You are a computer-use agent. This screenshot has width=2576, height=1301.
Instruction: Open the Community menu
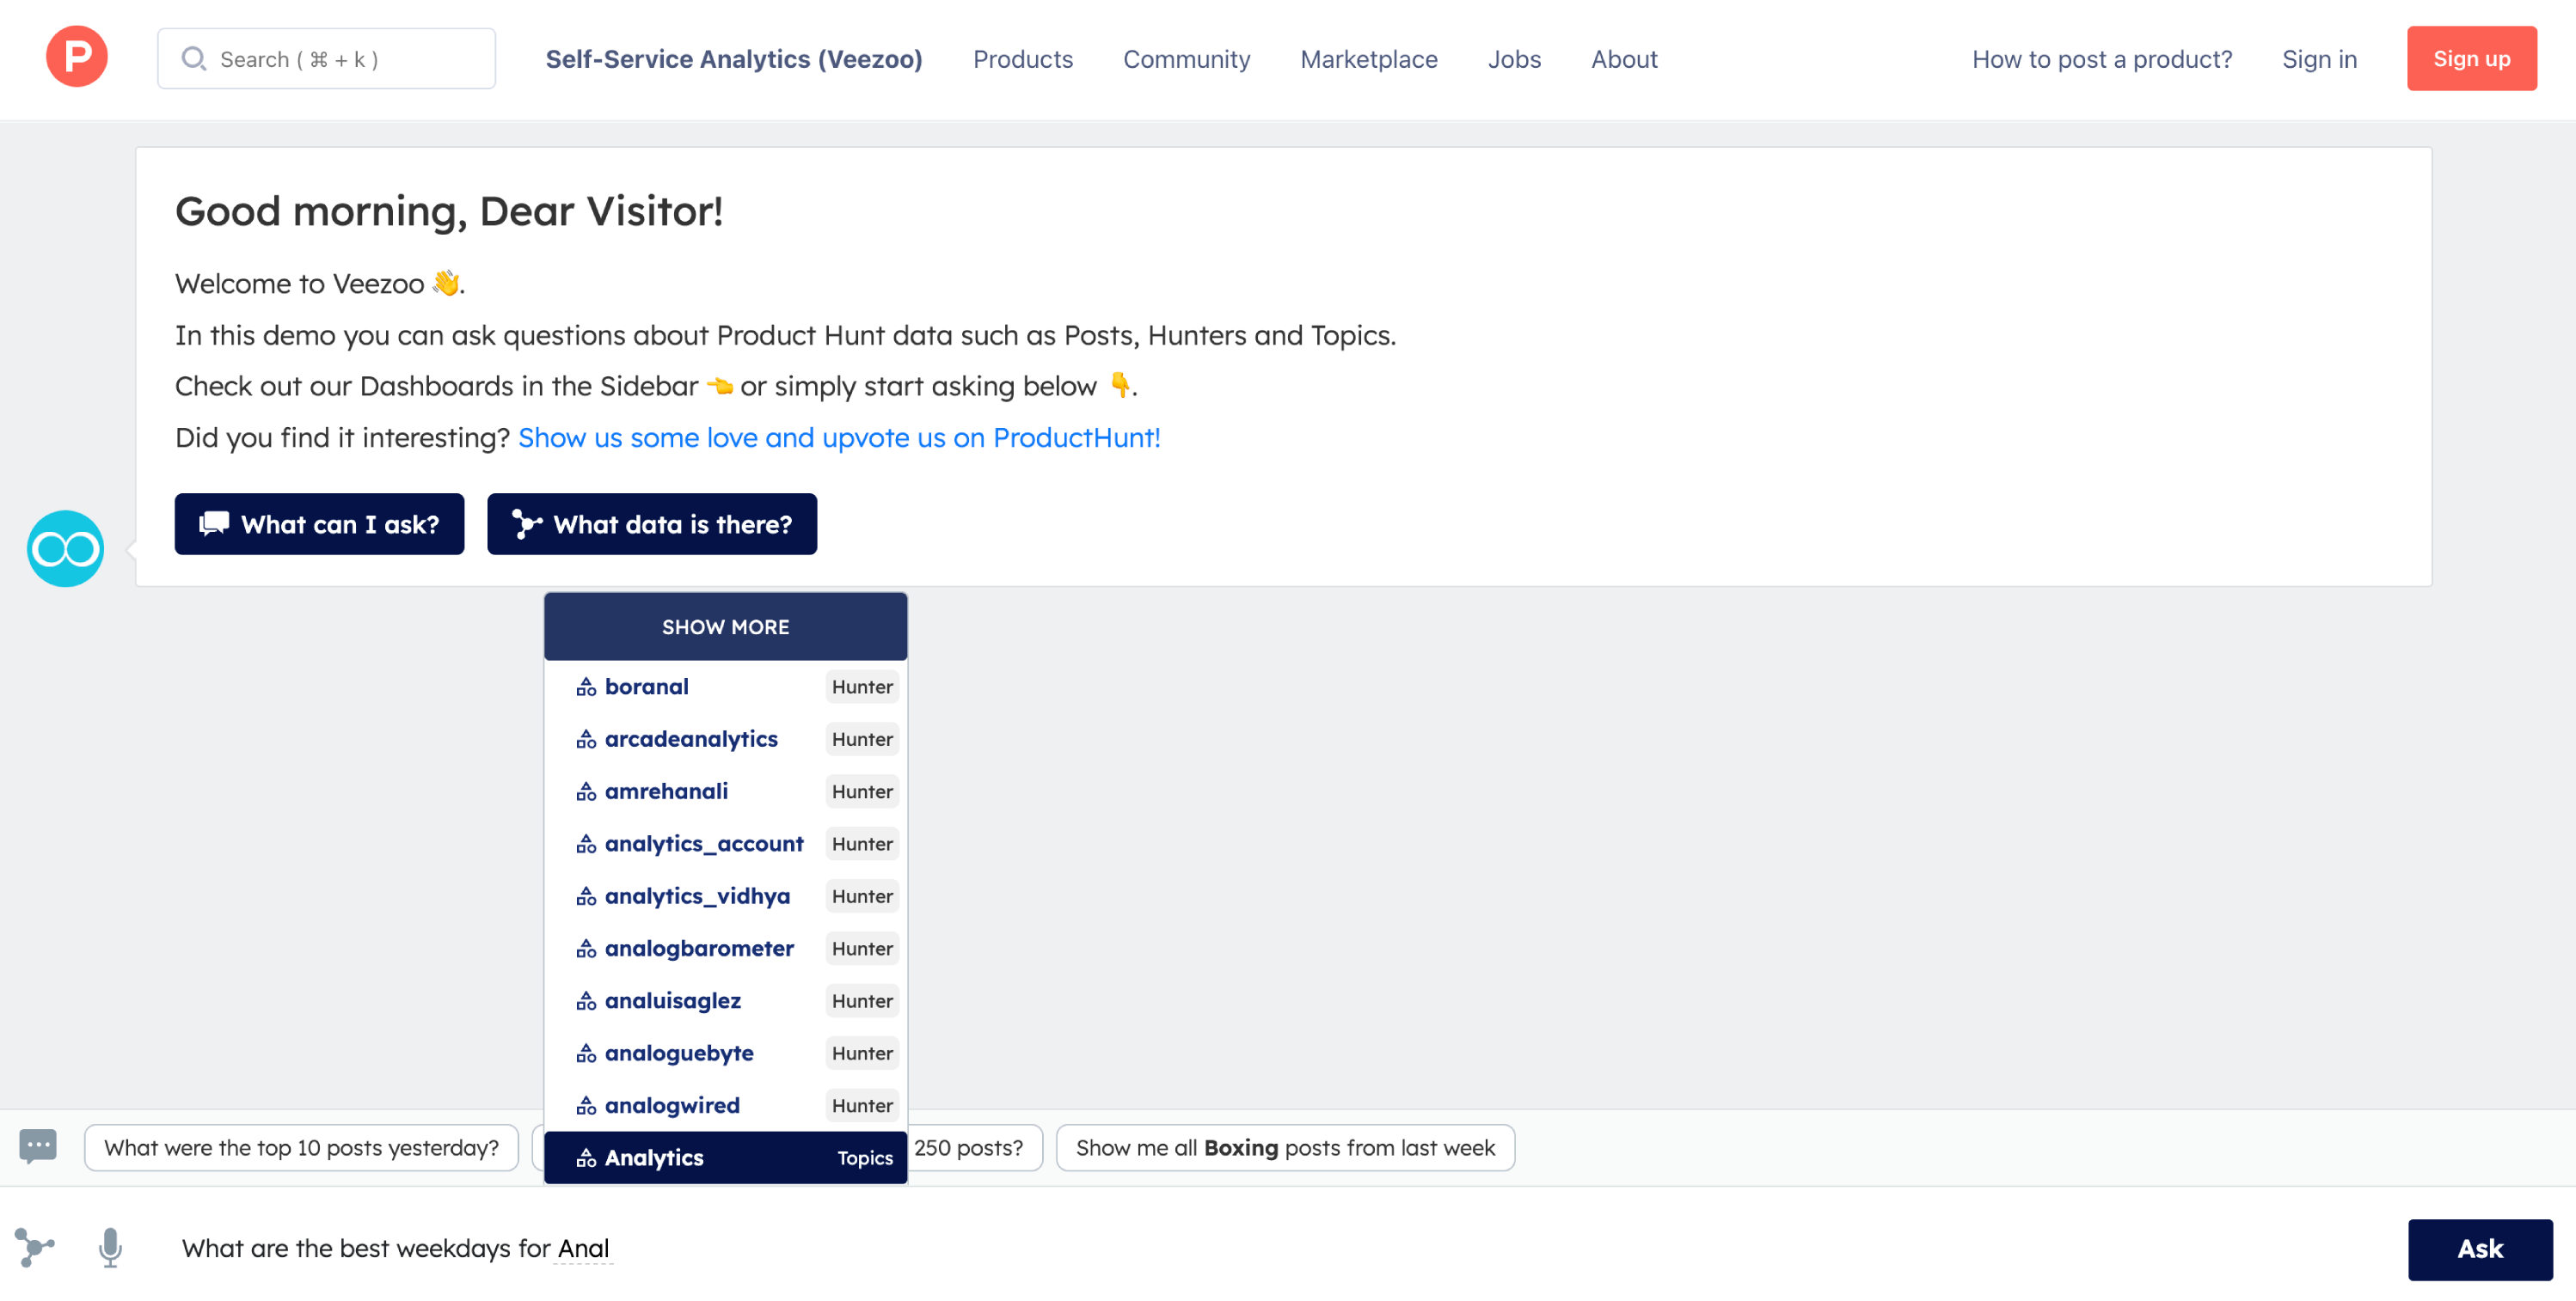tap(1186, 59)
